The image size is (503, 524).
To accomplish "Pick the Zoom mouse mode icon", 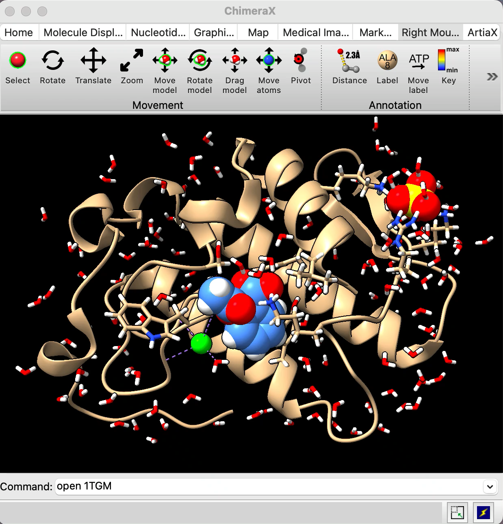I will [132, 61].
